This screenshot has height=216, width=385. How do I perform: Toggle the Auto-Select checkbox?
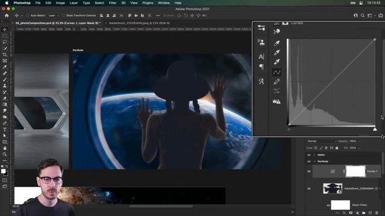28,16
